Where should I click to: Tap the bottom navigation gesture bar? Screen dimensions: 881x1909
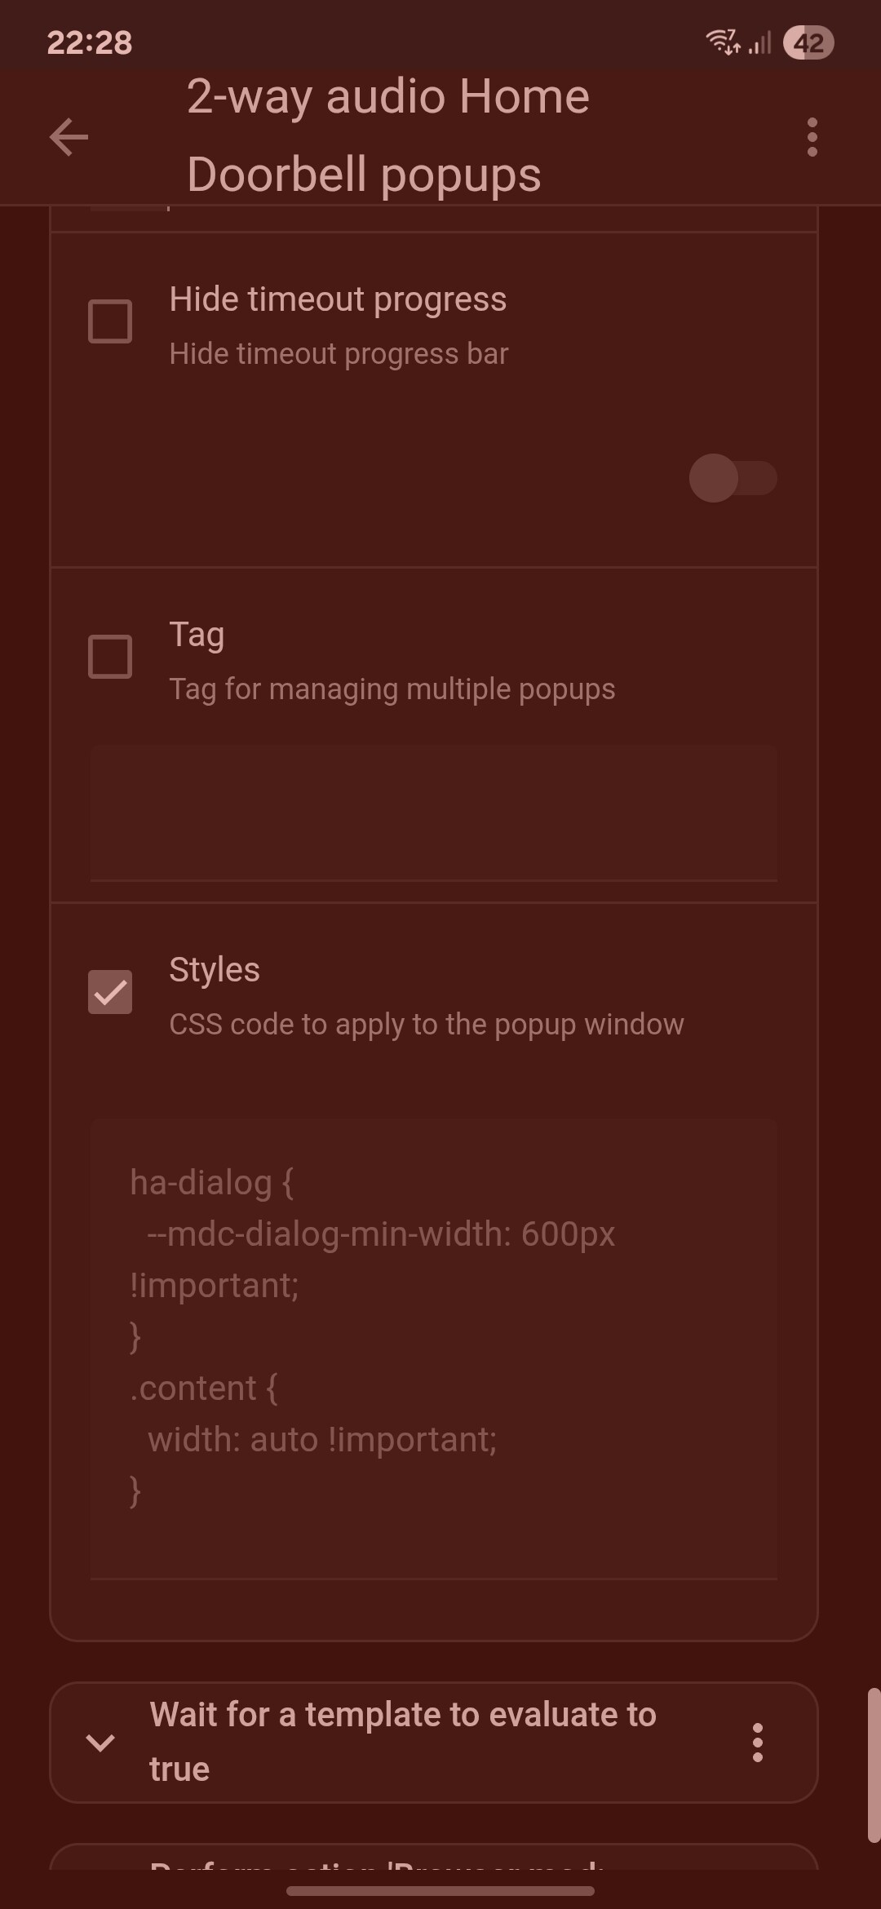point(440,1890)
